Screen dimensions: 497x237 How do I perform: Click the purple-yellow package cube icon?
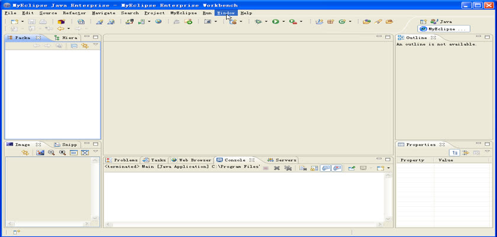(62, 21)
